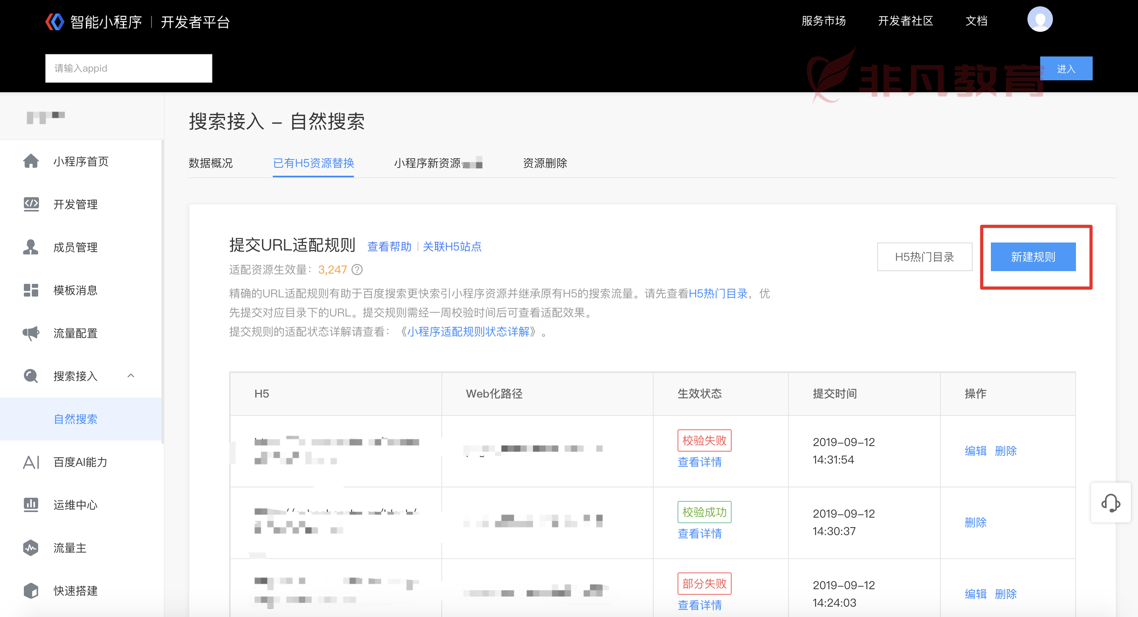Screen dimensions: 1138x617
Task: Click the grid icon beside 模板消息
Action: click(31, 290)
